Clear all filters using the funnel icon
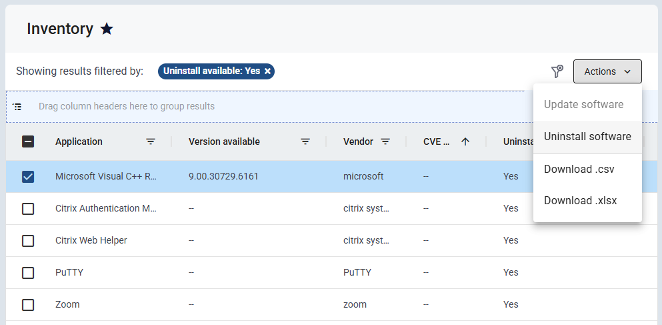The width and height of the screenshot is (662, 325). click(557, 71)
